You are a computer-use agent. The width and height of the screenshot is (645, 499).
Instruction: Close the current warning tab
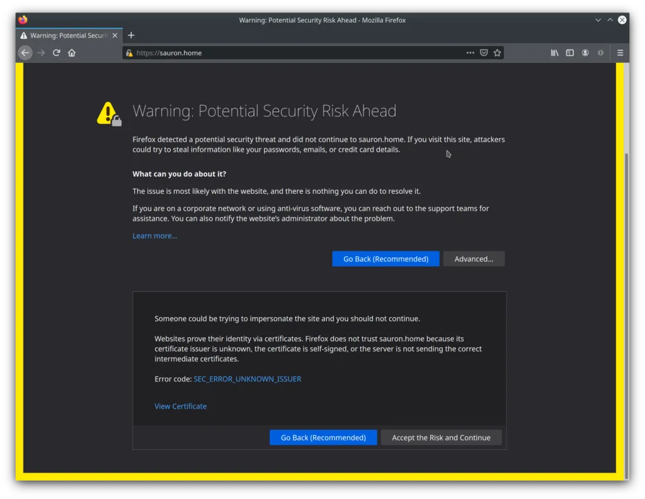115,35
